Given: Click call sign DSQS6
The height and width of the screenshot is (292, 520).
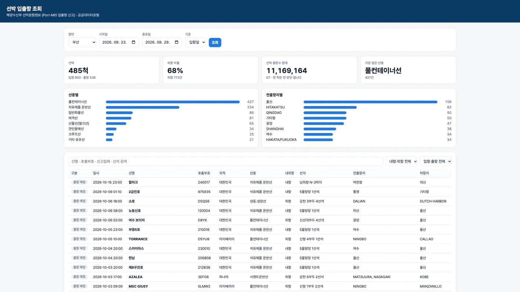Looking at the screenshot, I should point(204,202).
